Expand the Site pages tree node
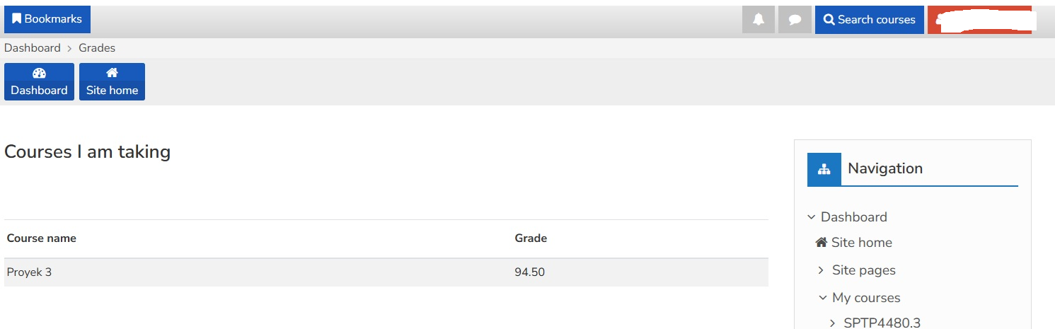This screenshot has height=329, width=1055. (x=821, y=270)
